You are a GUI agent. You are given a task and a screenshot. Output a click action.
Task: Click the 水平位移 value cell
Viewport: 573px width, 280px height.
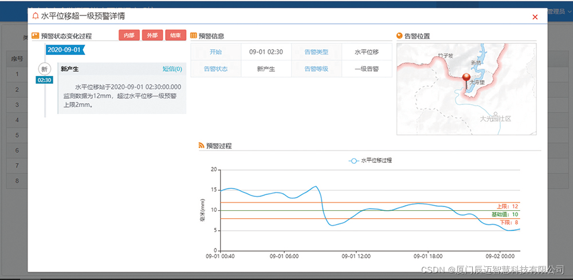[367, 52]
